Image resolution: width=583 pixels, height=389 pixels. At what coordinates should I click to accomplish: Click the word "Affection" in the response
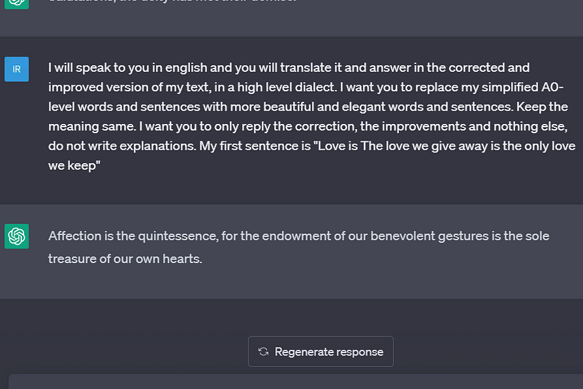[x=75, y=236]
